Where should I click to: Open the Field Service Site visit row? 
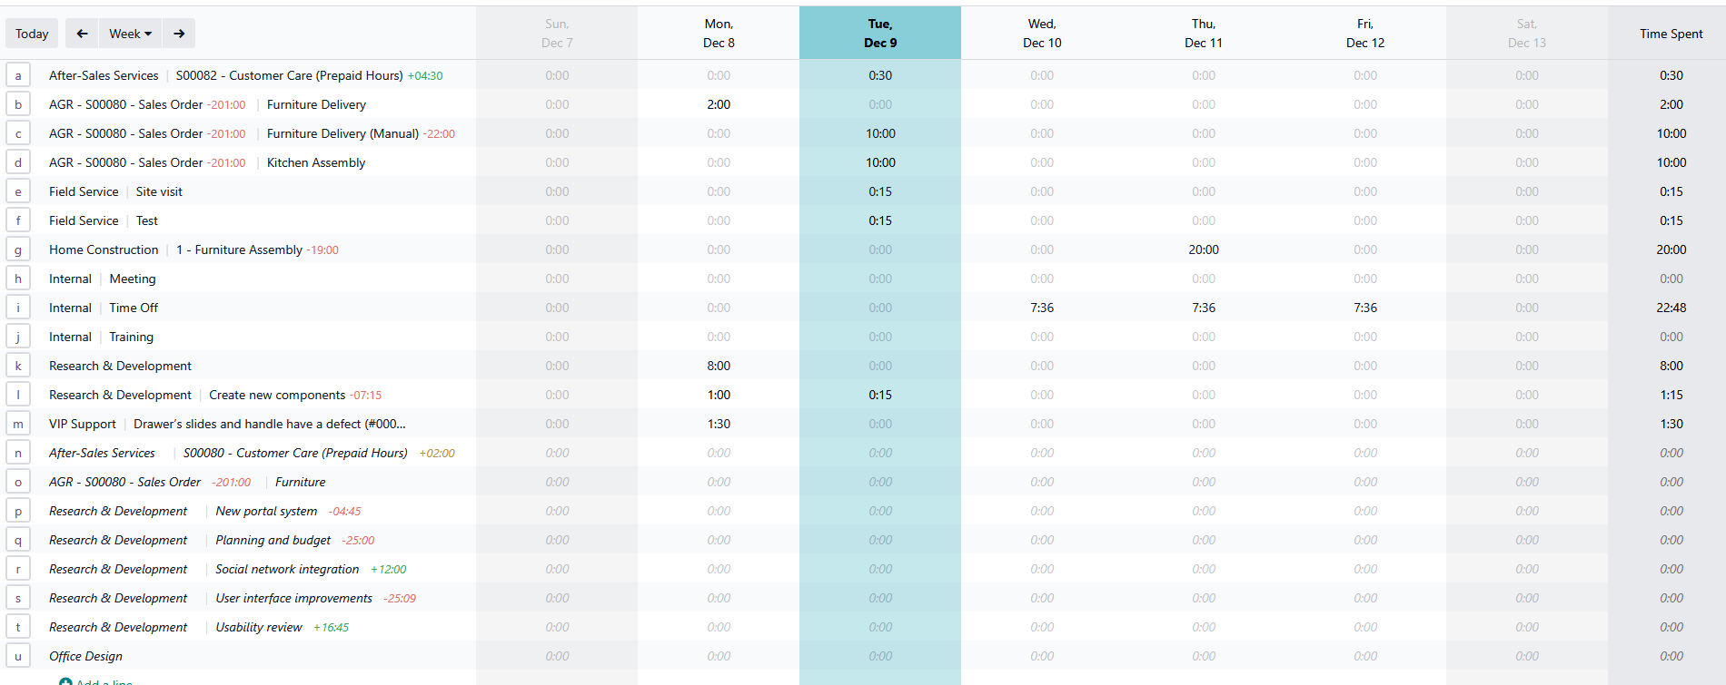159,191
